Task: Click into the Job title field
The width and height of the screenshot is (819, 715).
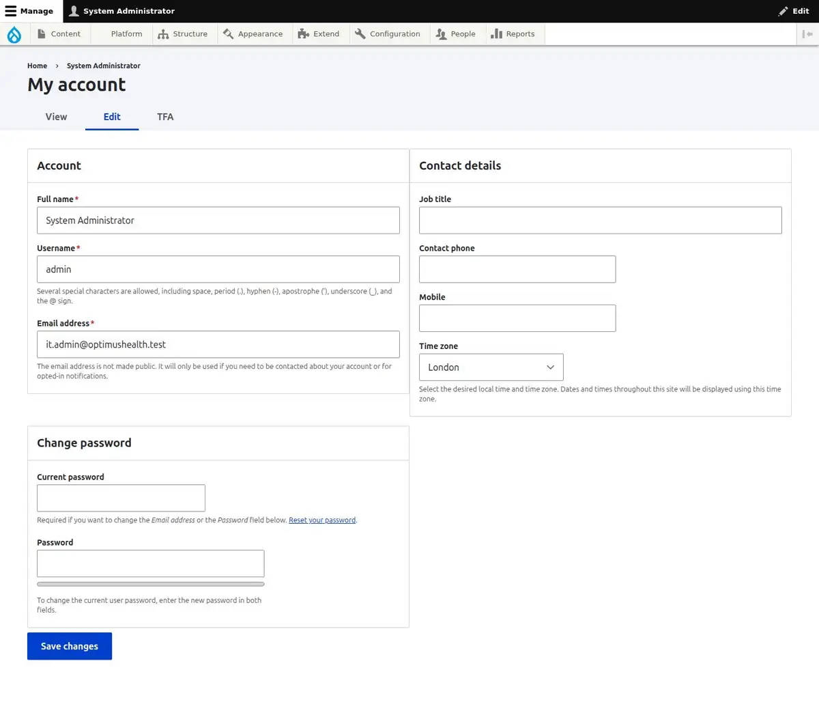Action: click(x=601, y=221)
